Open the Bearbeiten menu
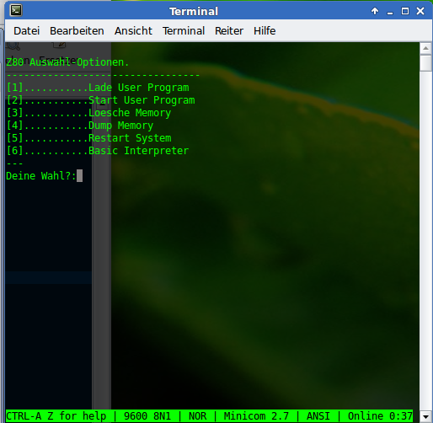The image size is (433, 423). tap(77, 31)
